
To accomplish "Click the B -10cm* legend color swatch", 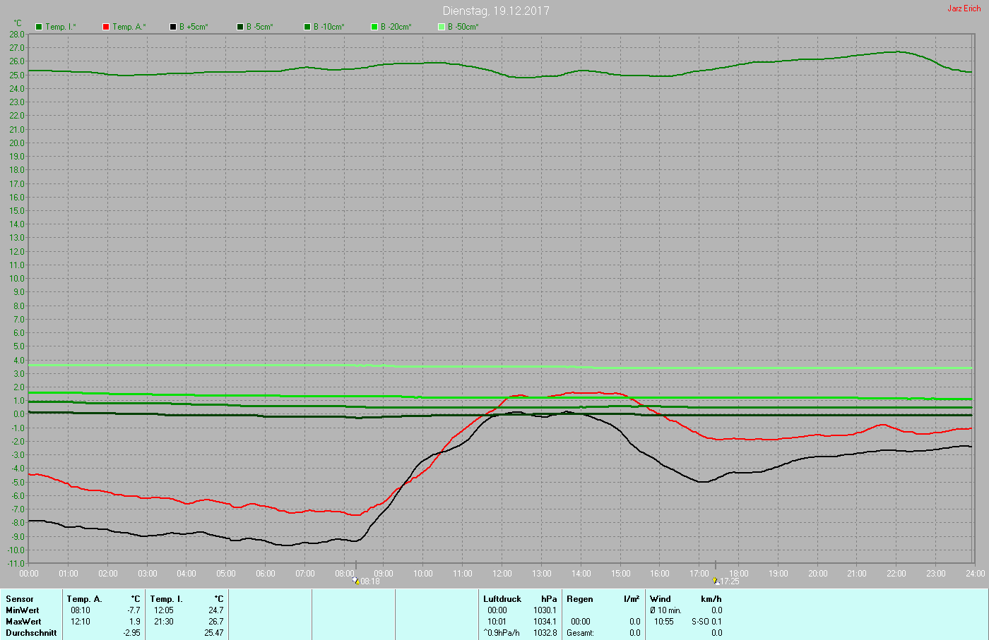I will click(307, 27).
